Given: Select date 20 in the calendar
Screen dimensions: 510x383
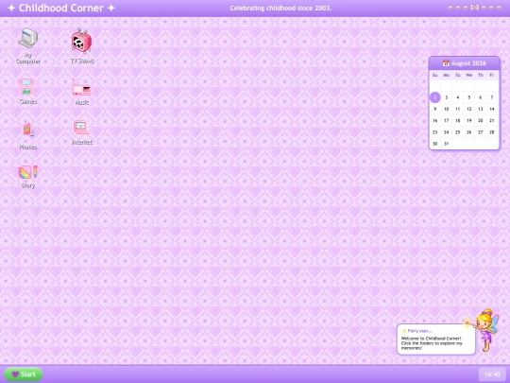Looking at the screenshot, I should coord(481,120).
